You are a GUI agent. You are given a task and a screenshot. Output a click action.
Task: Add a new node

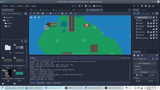coord(134,13)
